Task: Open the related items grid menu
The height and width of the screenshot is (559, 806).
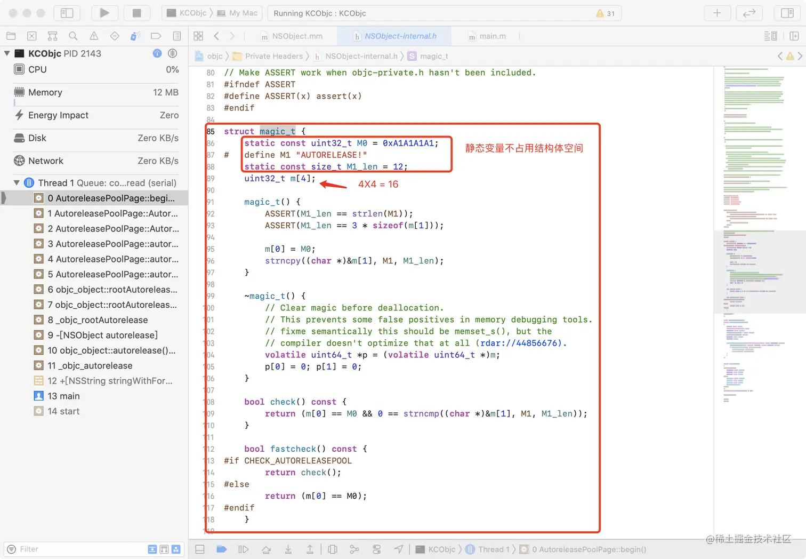Action: tap(198, 36)
